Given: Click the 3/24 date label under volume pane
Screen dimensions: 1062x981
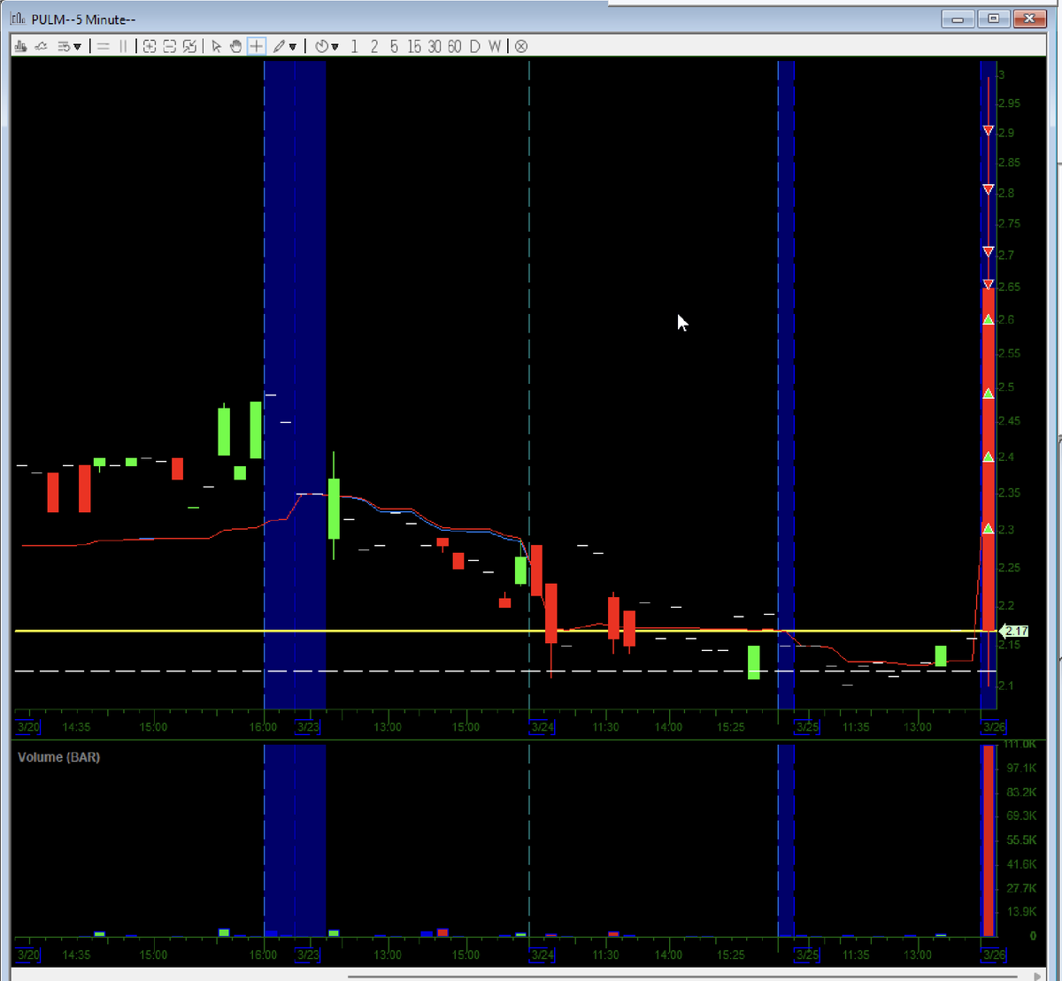Looking at the screenshot, I should click(543, 955).
